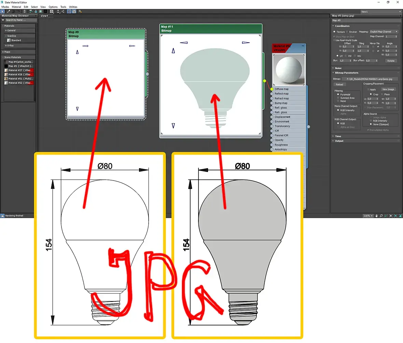Activate the Zoom Region tool

click(x=386, y=216)
